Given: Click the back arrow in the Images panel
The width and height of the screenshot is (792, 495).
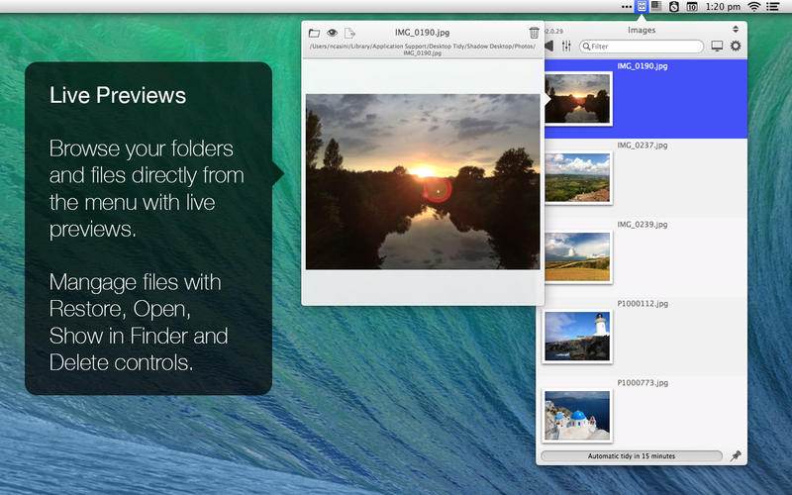Looking at the screenshot, I should (549, 46).
